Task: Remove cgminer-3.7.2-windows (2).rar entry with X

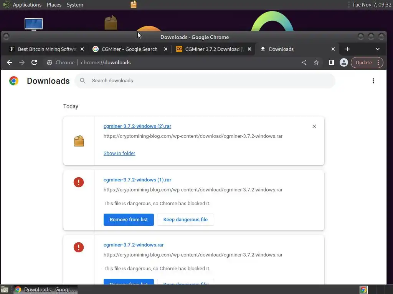Action: pyautogui.click(x=314, y=126)
